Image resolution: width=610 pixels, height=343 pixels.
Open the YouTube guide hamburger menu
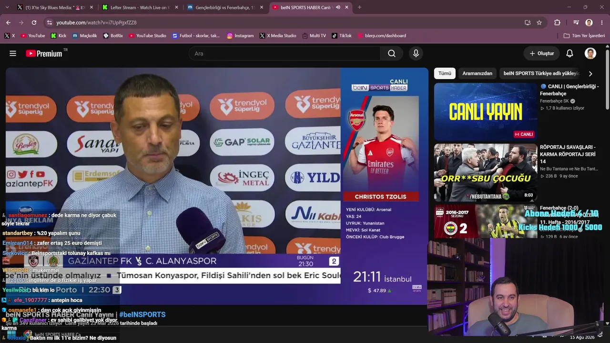[x=13, y=53]
